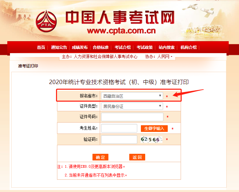239x192 pixels.
Task: Go to 机构介绍 in the navigation bar
Action: [188, 48]
